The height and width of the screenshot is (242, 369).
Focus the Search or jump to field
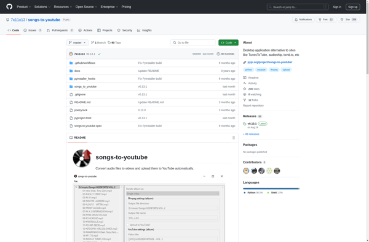pyautogui.click(x=298, y=7)
